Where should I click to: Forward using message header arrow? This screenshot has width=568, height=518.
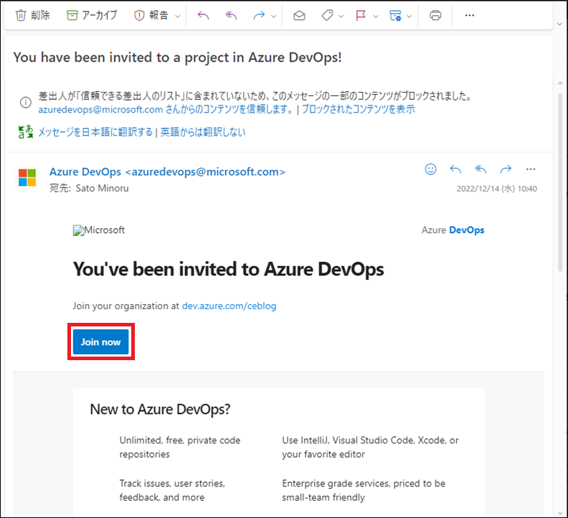pos(506,169)
